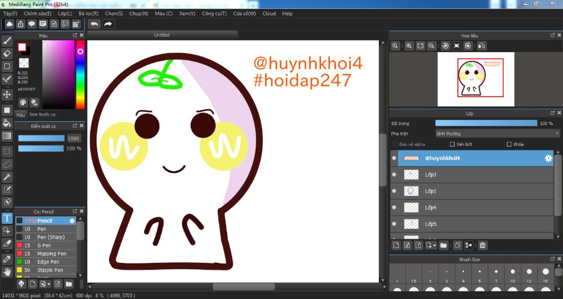Image resolution: width=563 pixels, height=299 pixels.
Task: Click the rainbow hue strip
Action: coord(80,75)
